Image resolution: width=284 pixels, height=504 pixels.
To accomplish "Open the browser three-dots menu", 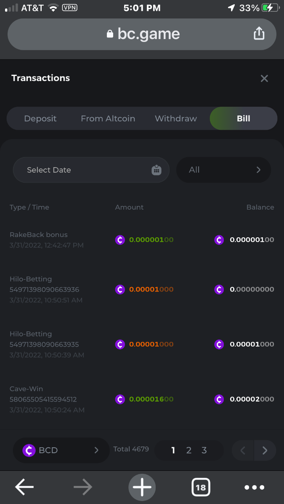I will click(254, 487).
